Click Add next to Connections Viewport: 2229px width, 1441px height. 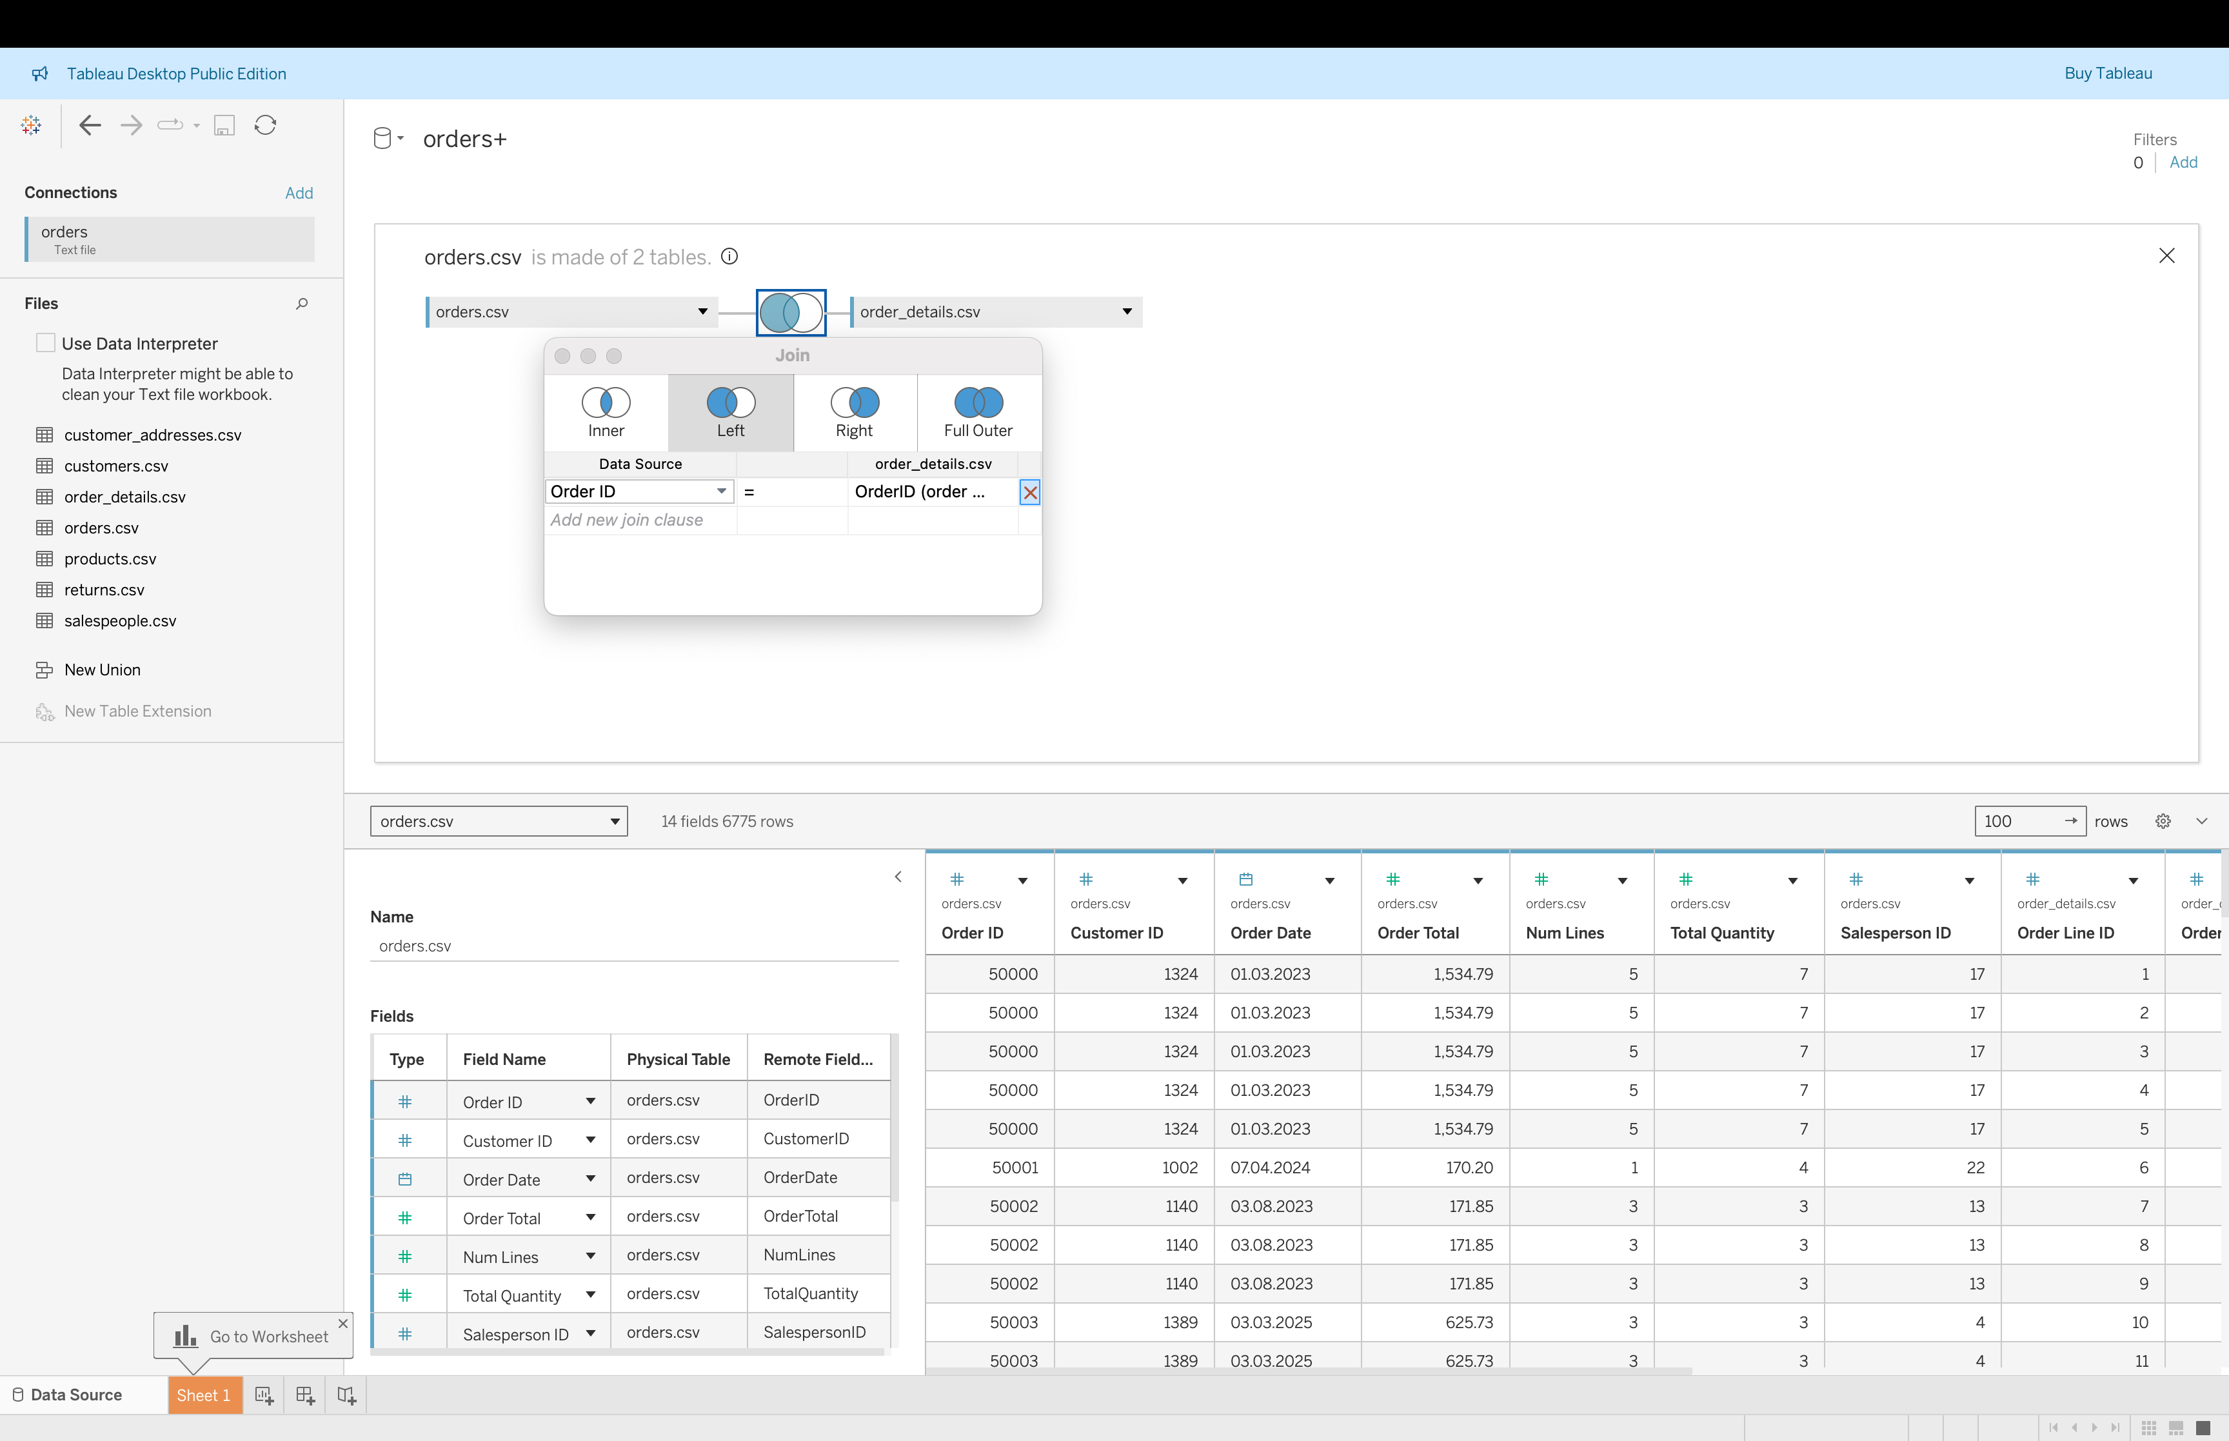[x=299, y=193]
